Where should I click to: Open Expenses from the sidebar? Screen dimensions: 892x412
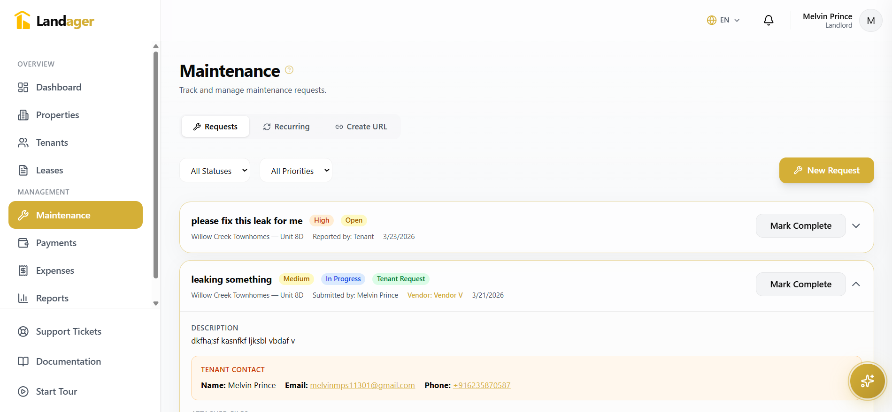coord(76,270)
